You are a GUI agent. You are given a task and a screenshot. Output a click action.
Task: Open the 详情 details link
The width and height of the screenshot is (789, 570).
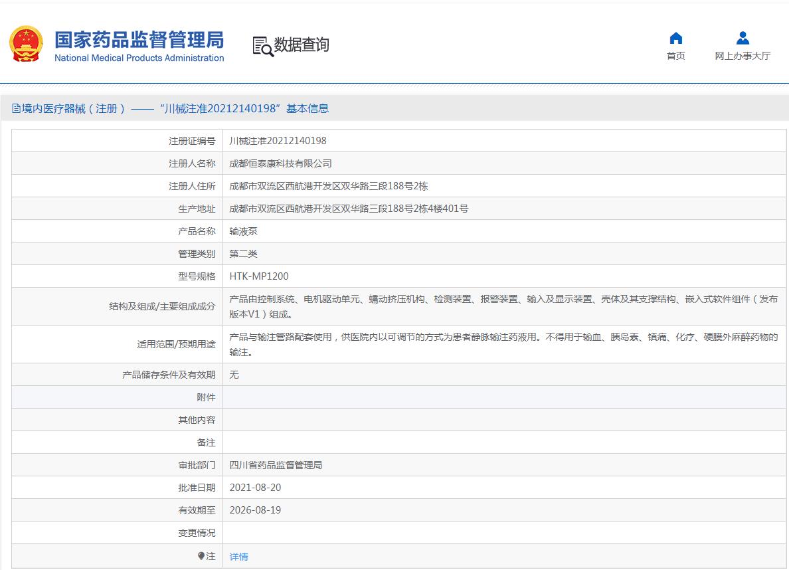238,557
